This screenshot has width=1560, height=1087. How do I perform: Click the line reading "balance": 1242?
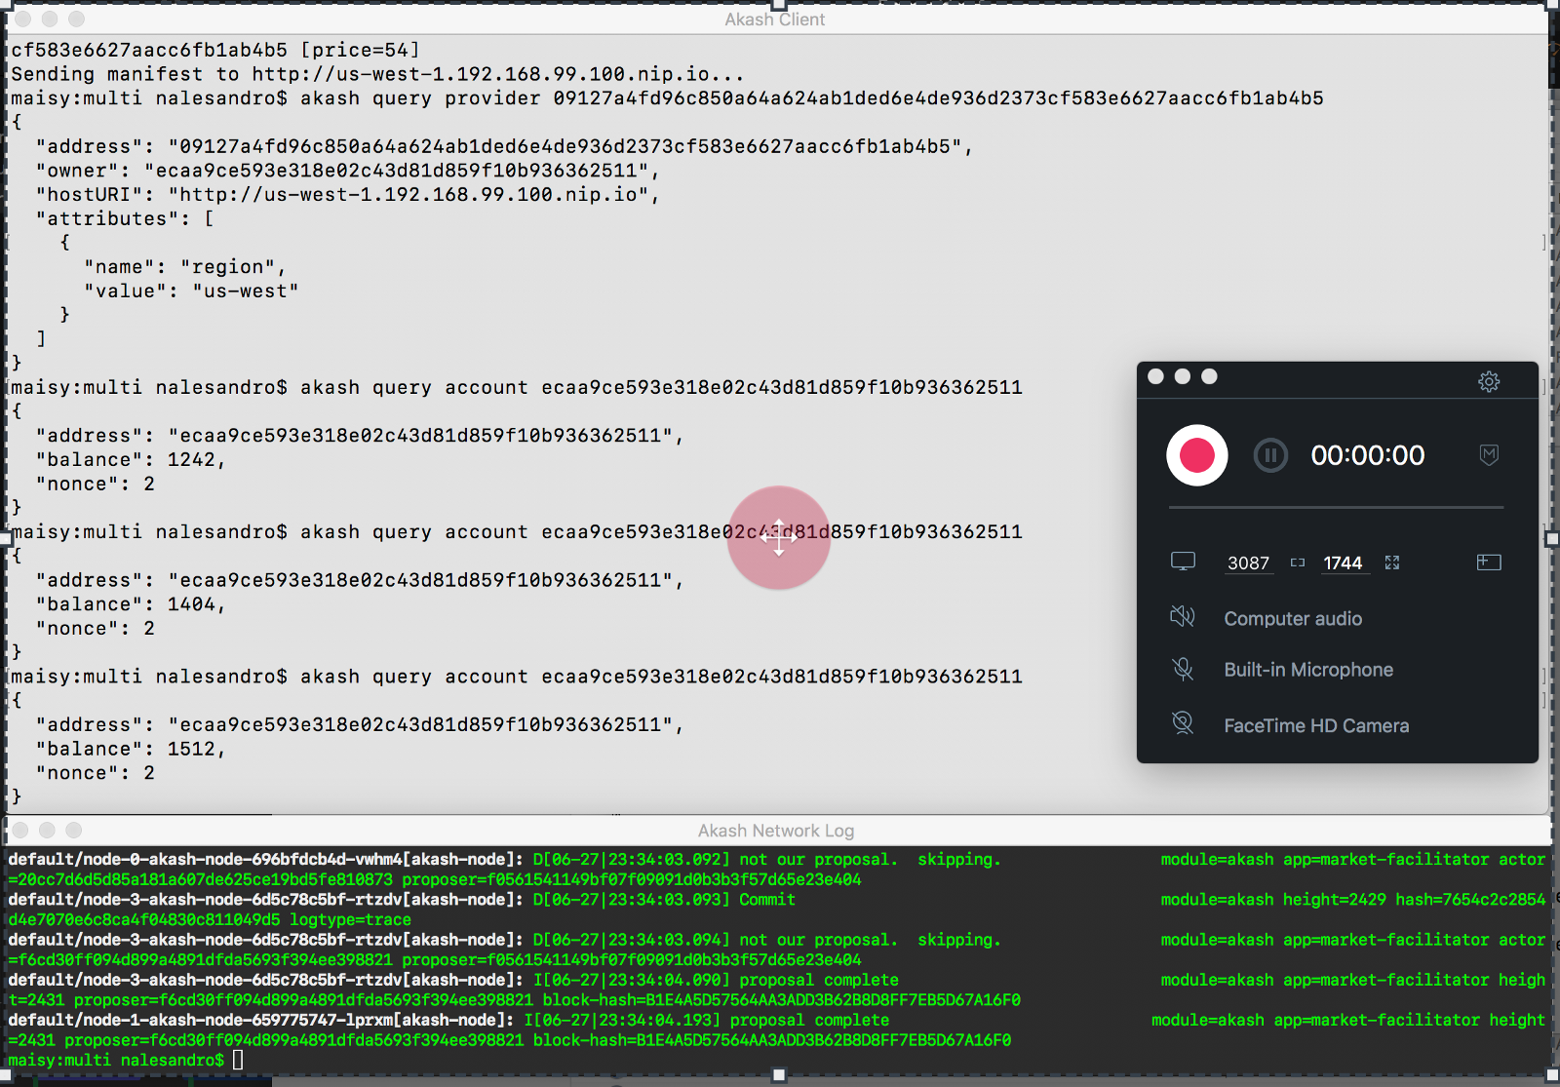[x=132, y=460]
